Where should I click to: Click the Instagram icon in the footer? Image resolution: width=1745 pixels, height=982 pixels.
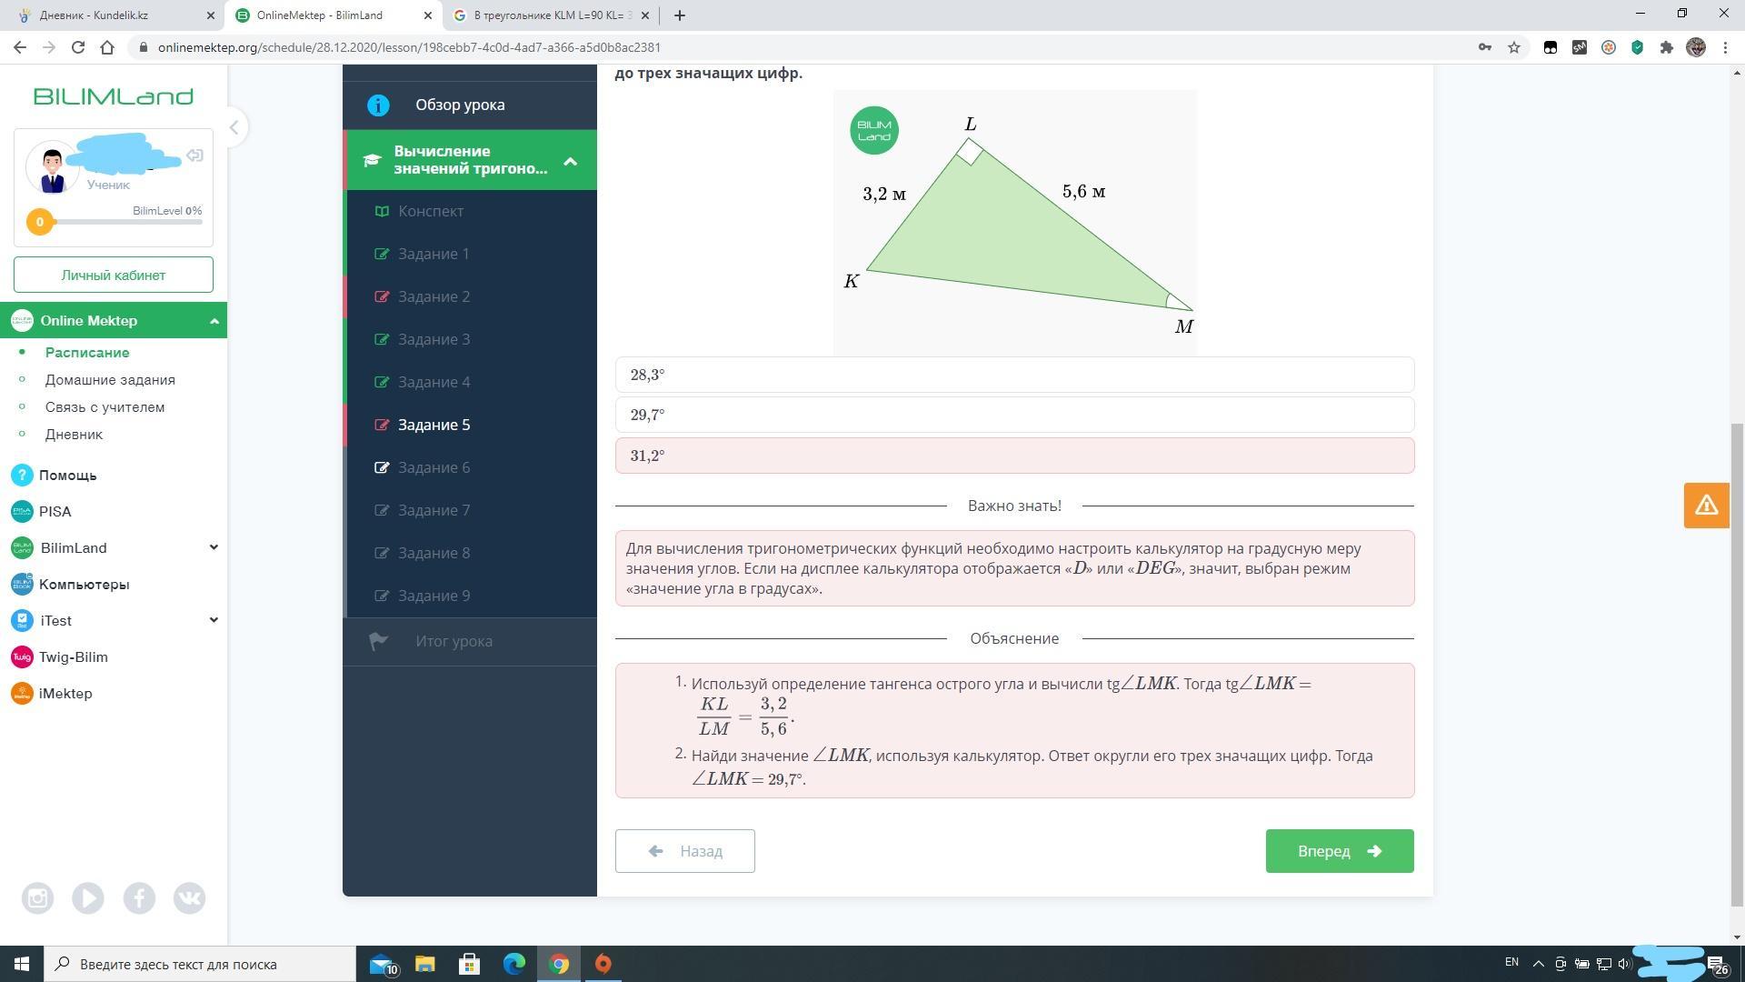pyautogui.click(x=37, y=898)
